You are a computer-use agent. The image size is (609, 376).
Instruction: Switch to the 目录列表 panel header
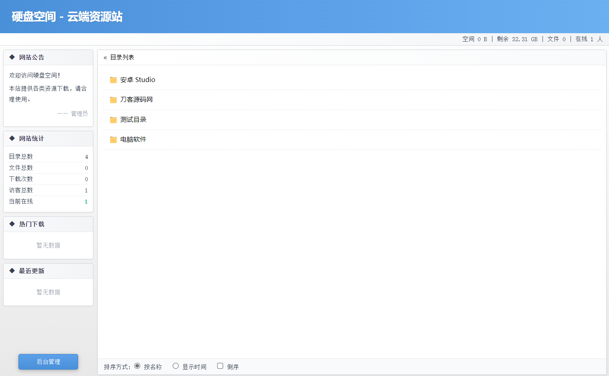point(121,57)
